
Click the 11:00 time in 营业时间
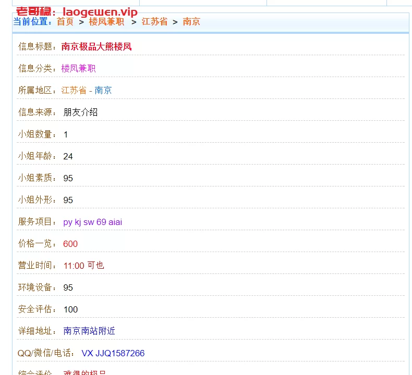tap(74, 266)
